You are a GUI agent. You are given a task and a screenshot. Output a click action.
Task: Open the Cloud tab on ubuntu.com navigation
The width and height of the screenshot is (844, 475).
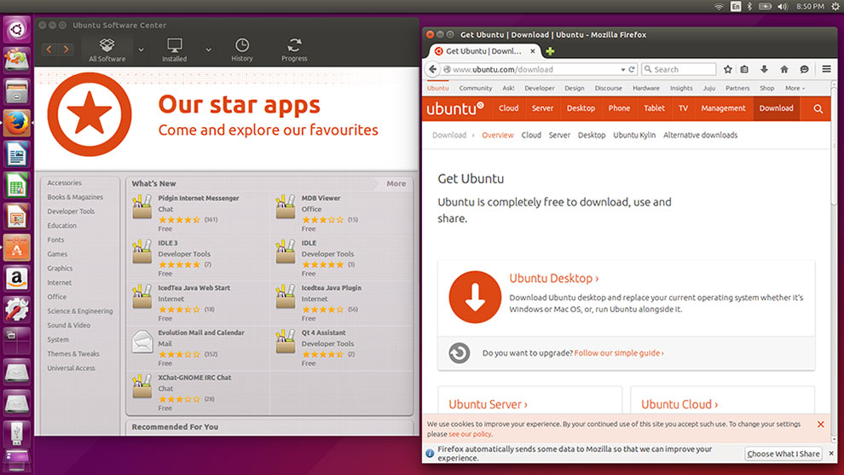click(508, 108)
